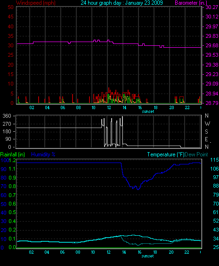Click the Rainfall (in) legend label
Image resolution: width=219 pixels, height=266 pixels.
(13, 154)
